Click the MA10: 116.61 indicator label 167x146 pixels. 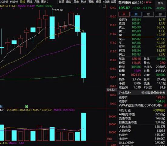point(9,6)
